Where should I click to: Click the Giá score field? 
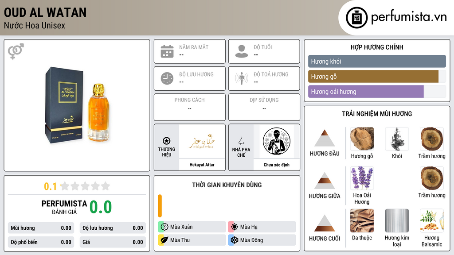click(113, 242)
